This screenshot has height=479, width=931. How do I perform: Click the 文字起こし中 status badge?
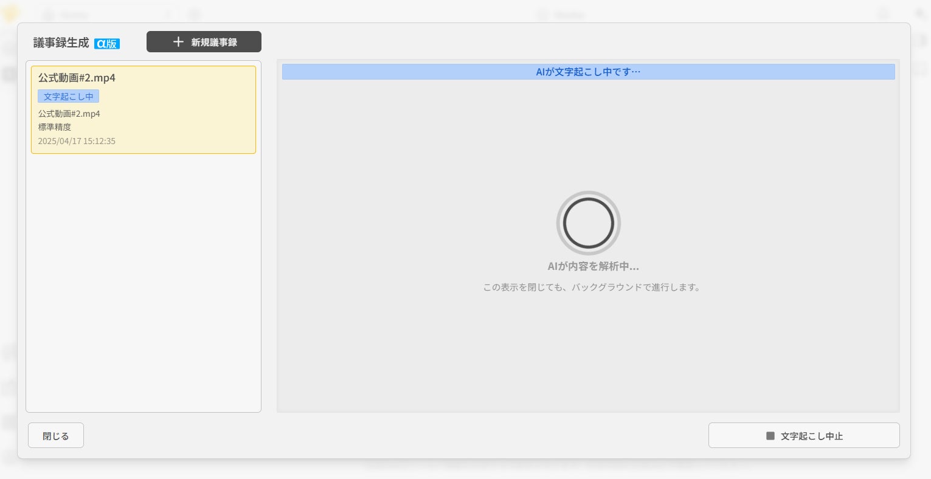click(x=68, y=97)
